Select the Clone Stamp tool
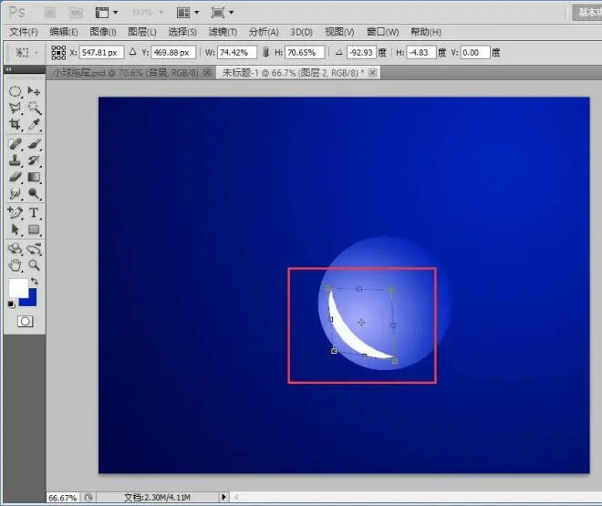602x506 pixels. click(15, 160)
